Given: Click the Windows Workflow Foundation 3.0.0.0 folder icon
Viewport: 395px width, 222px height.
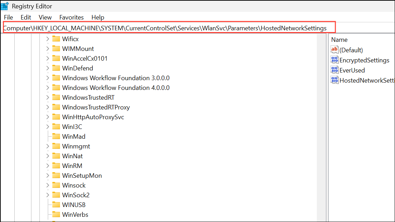Looking at the screenshot, I should (x=56, y=78).
